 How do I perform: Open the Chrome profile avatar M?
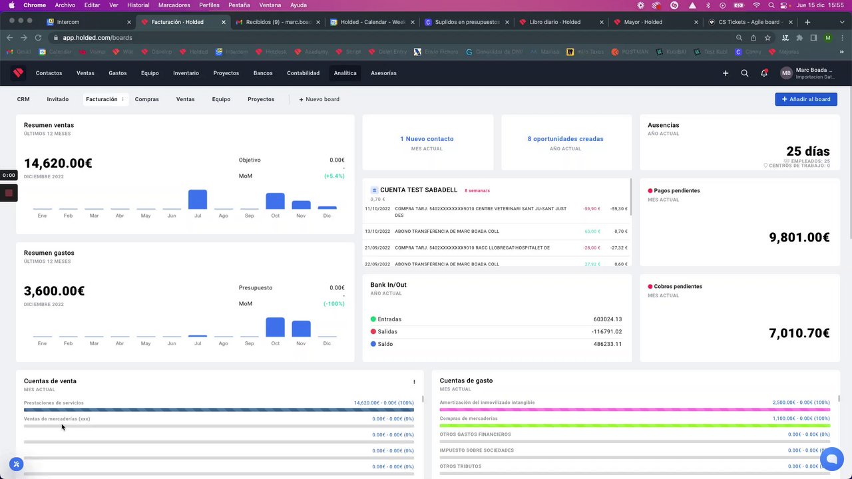[828, 38]
